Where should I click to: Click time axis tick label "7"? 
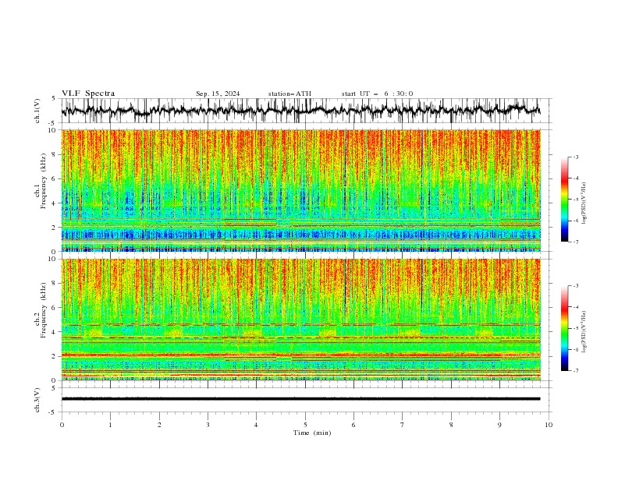(403, 425)
